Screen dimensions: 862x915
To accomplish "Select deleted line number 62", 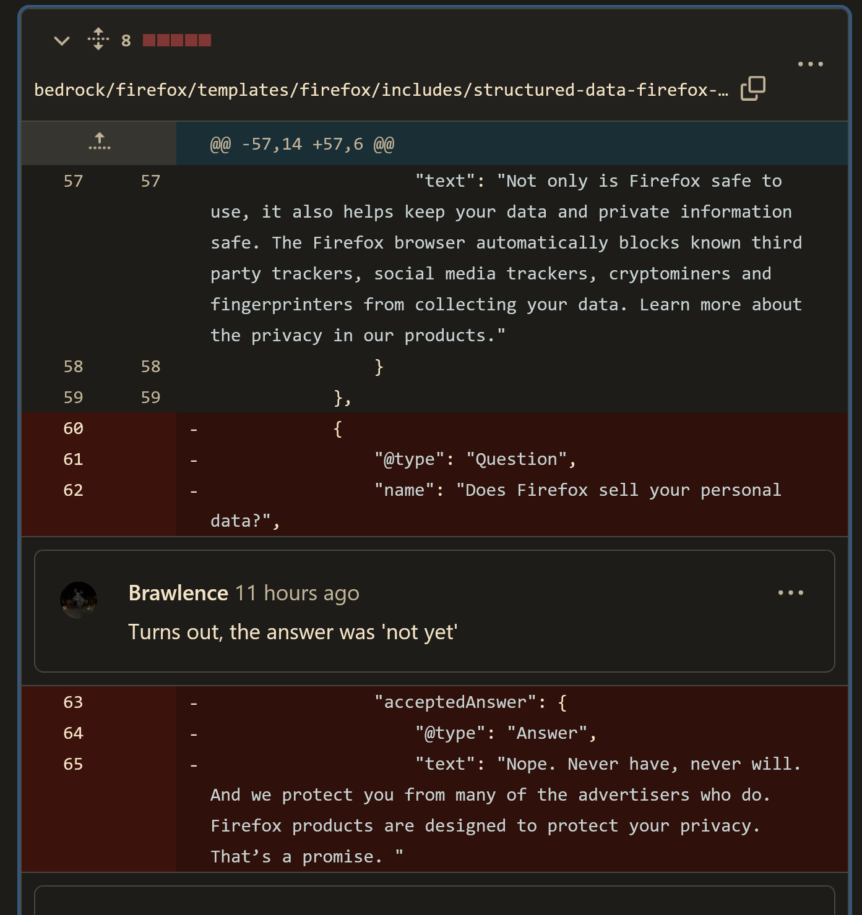I will (73, 490).
